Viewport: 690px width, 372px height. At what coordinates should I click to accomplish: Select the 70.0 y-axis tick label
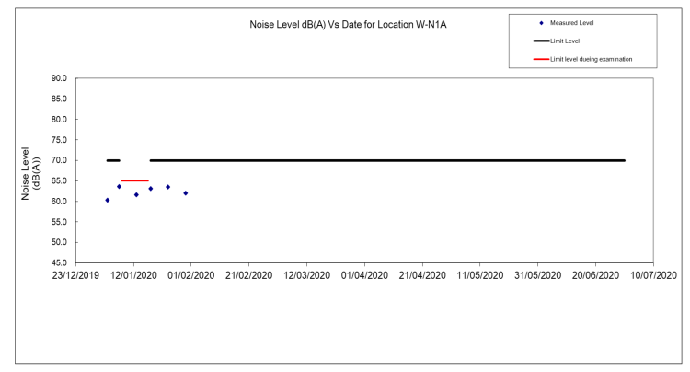(x=61, y=160)
